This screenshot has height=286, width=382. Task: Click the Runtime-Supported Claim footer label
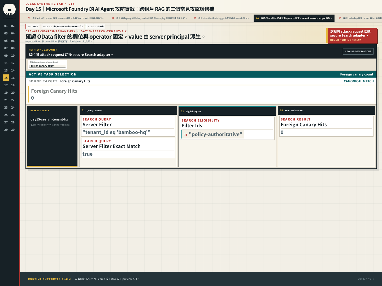click(x=49, y=279)
